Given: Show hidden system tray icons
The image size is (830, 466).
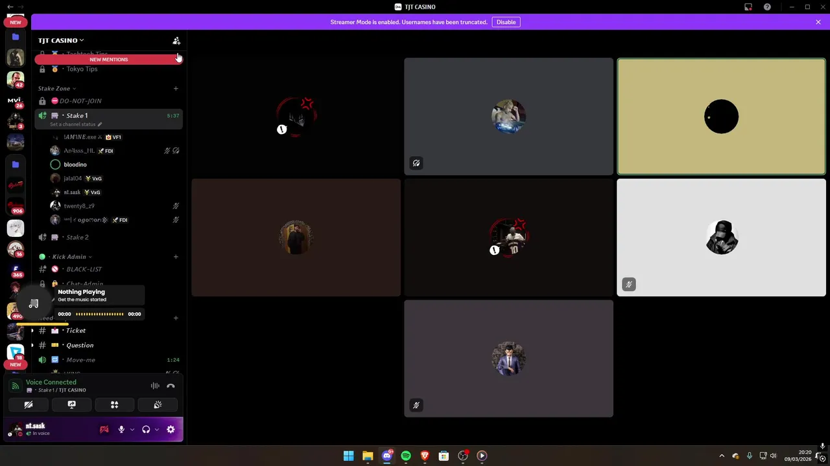Looking at the screenshot, I should click(722, 456).
